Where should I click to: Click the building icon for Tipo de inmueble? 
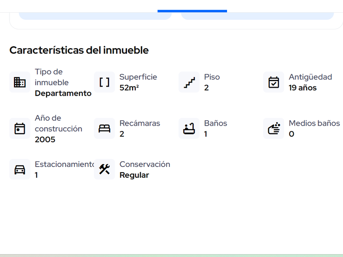[20, 82]
